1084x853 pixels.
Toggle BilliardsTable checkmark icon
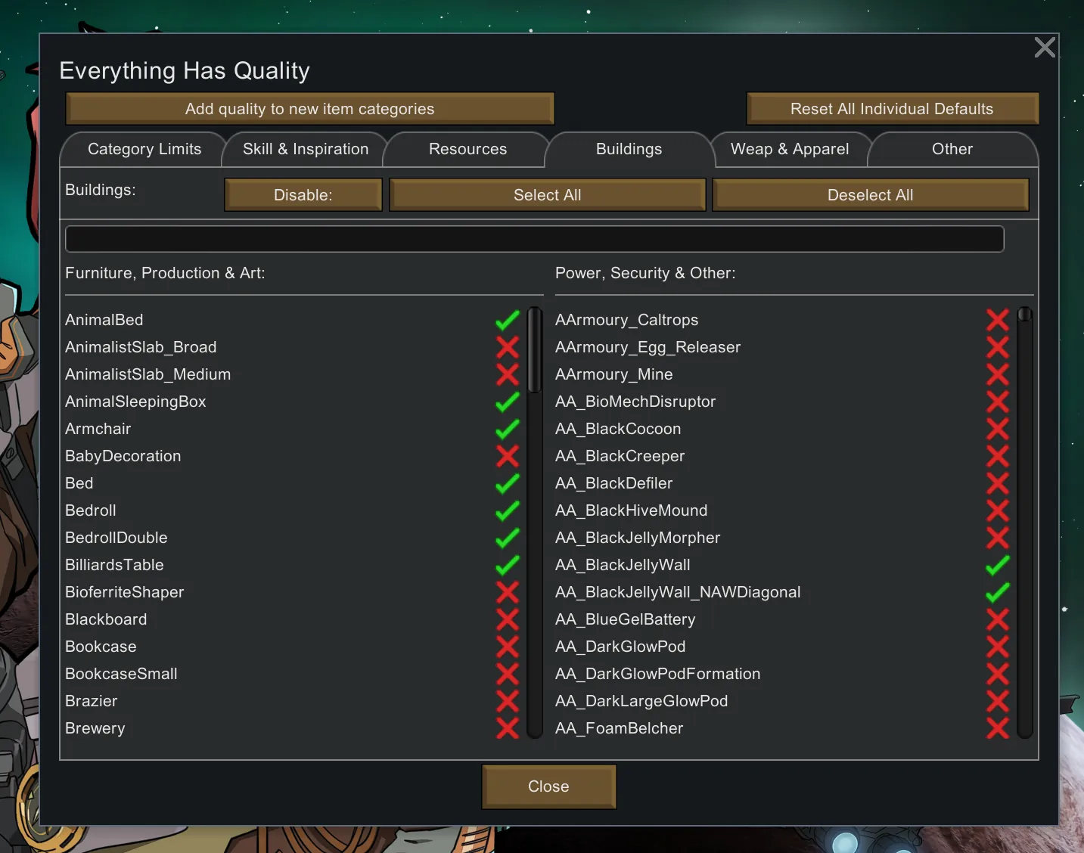click(x=507, y=565)
